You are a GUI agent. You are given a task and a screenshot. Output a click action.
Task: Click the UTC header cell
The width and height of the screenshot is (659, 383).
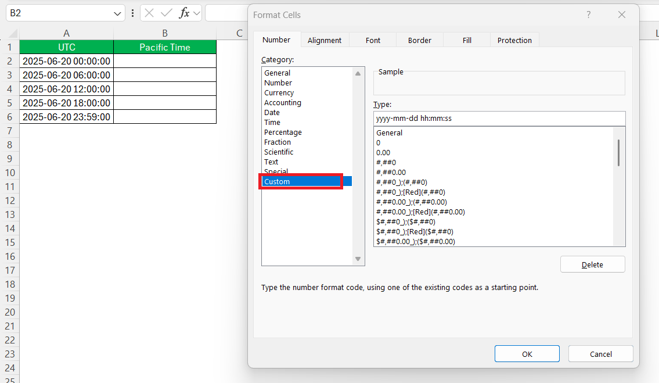66,47
